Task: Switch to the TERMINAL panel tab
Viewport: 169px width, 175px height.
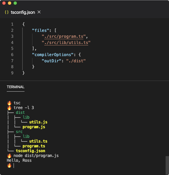Action: (x=15, y=87)
